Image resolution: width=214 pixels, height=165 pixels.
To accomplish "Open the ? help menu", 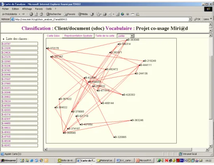I will coord(55,9).
